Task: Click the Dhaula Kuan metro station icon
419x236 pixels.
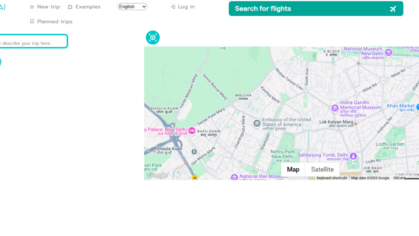Action: tap(194, 152)
